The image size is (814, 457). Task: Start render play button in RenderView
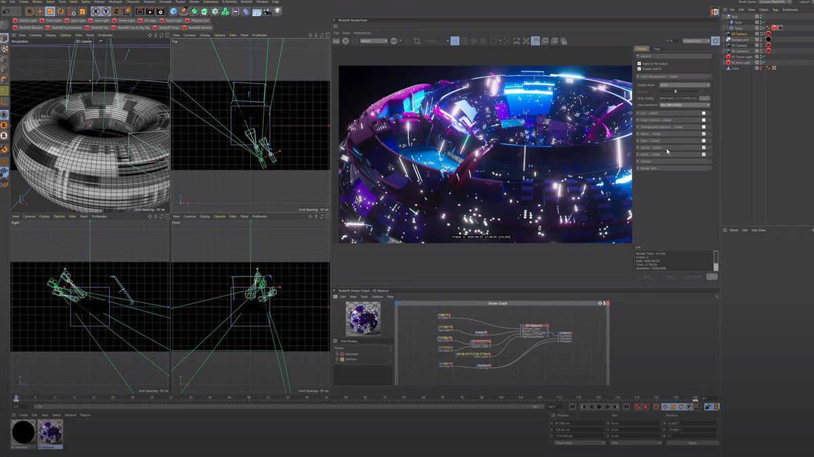[x=345, y=41]
